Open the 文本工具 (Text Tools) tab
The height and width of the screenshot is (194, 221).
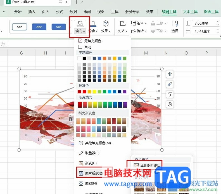tap(190, 12)
